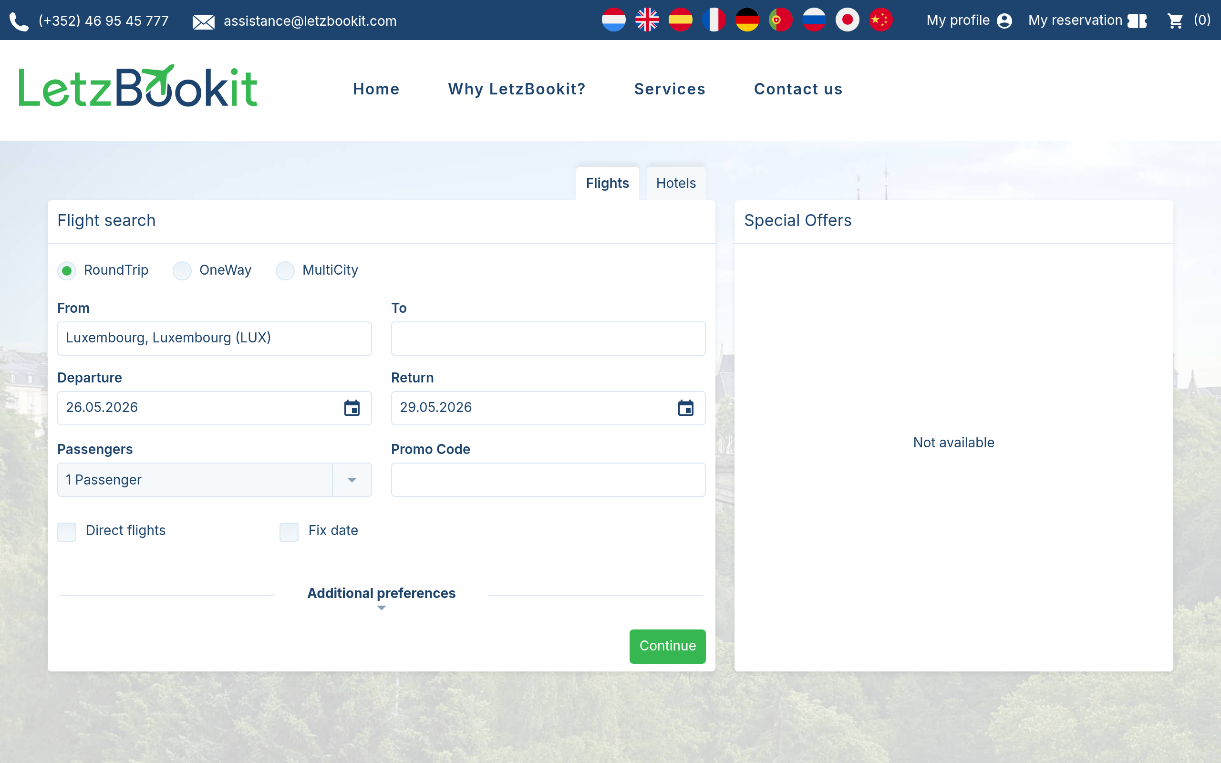Switch language with the Russia flag
The width and height of the screenshot is (1221, 763).
click(814, 20)
